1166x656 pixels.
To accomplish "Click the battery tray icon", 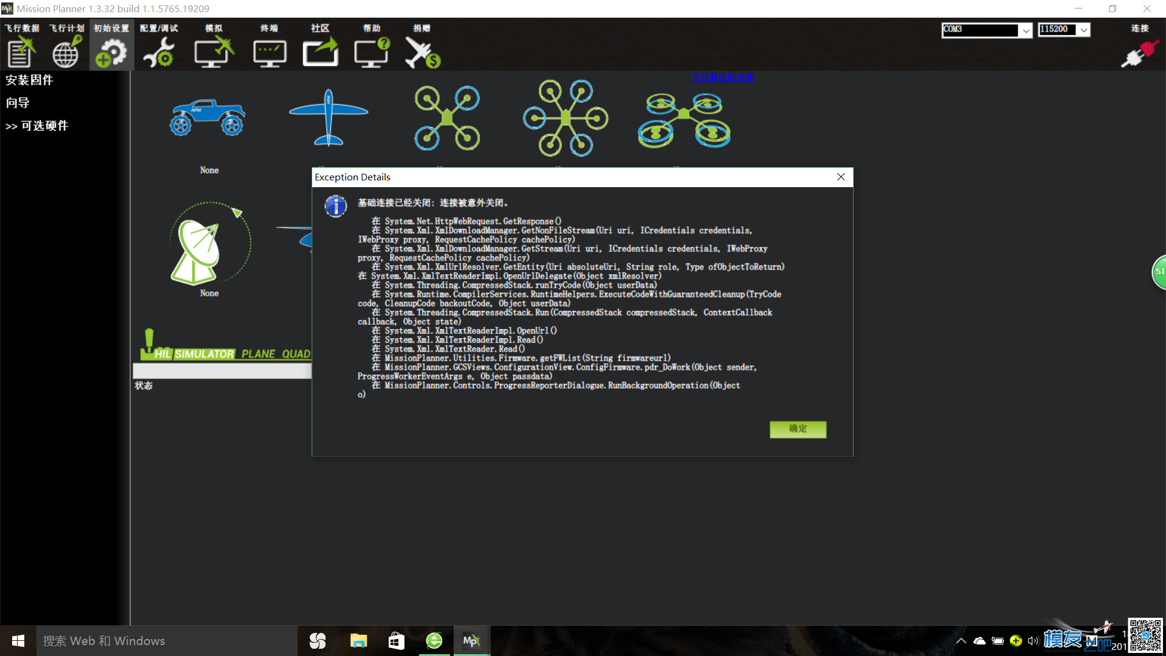I will click(x=997, y=641).
